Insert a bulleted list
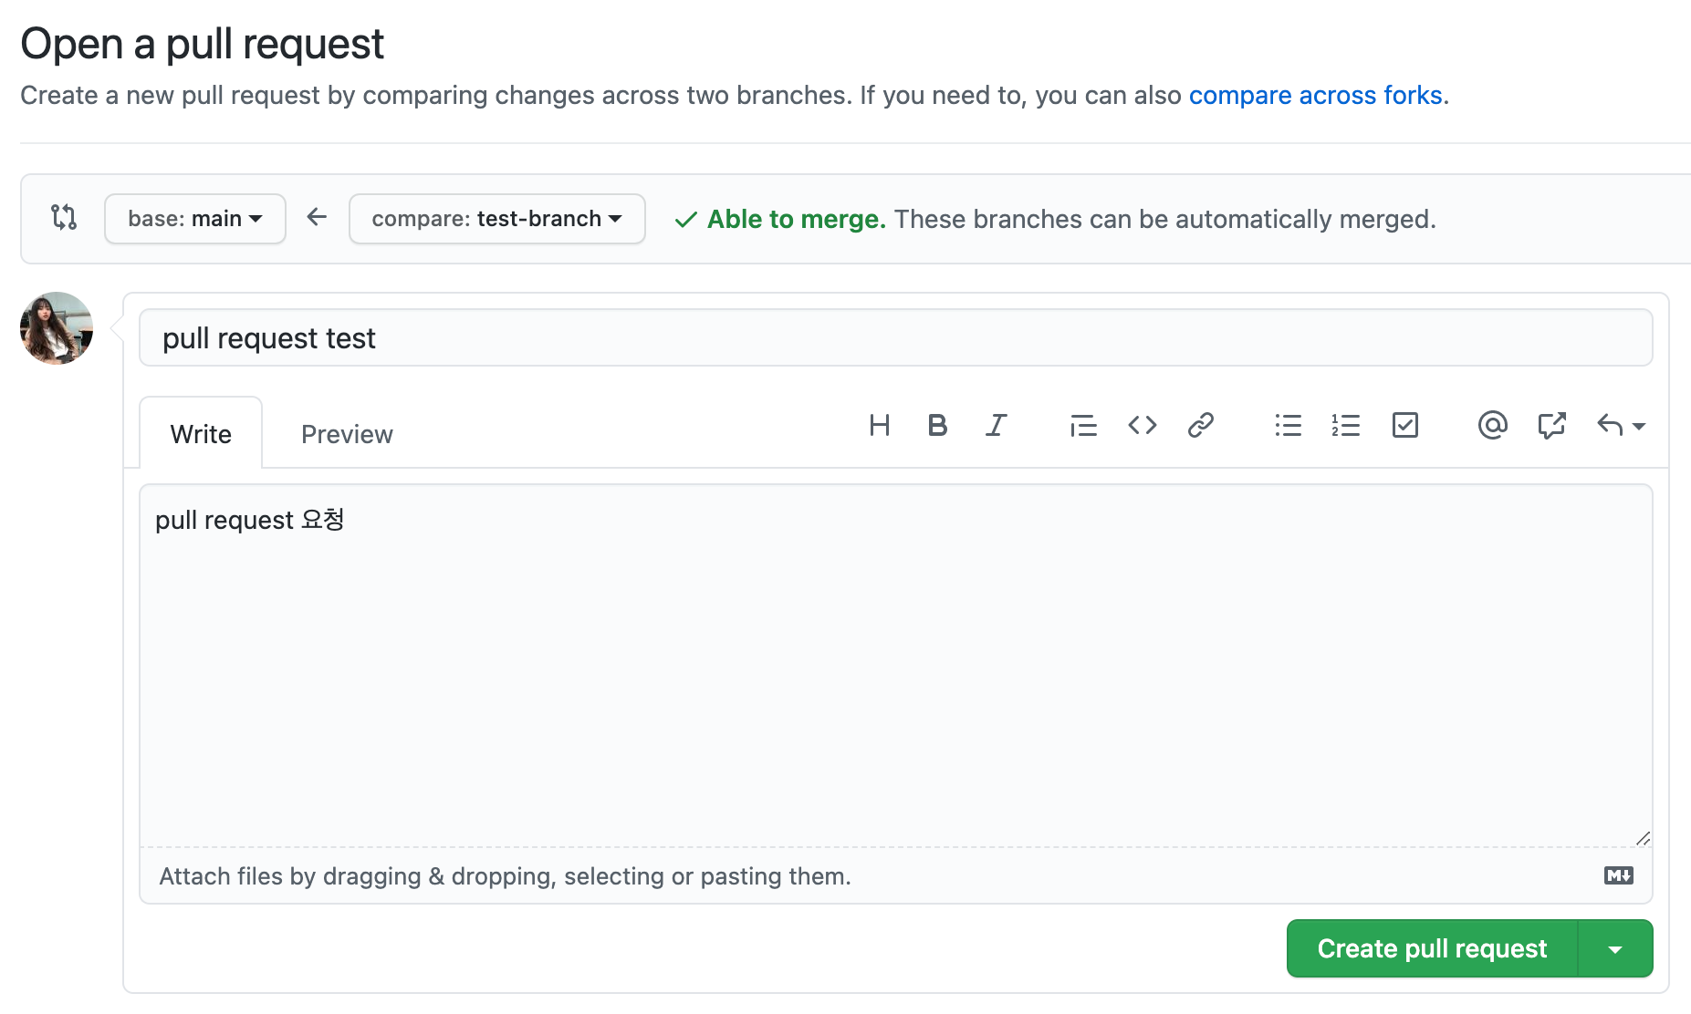This screenshot has width=1691, height=1014. pos(1288,425)
